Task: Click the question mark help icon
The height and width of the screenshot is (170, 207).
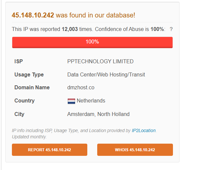Action: 171,29
